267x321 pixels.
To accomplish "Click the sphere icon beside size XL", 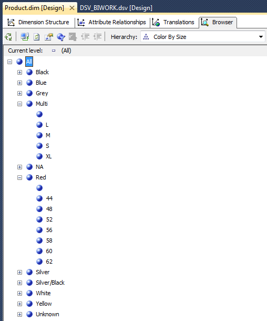I will click(39, 156).
